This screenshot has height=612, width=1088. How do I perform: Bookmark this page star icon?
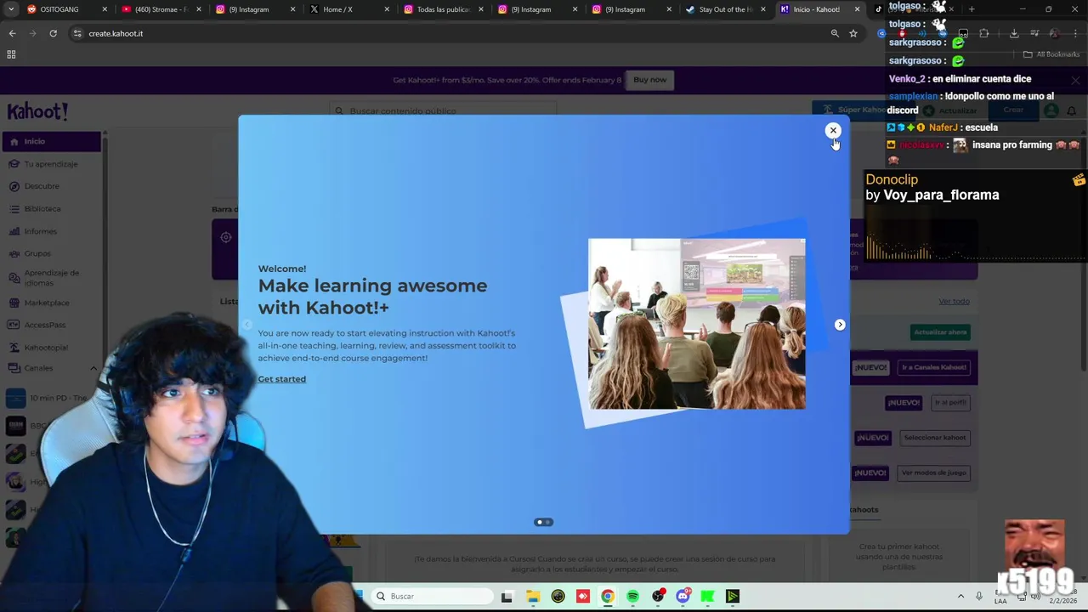click(853, 33)
